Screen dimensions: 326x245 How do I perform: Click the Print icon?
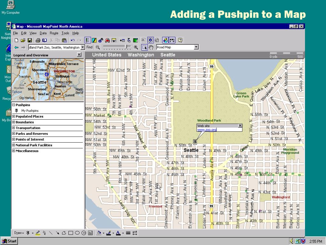38,40
